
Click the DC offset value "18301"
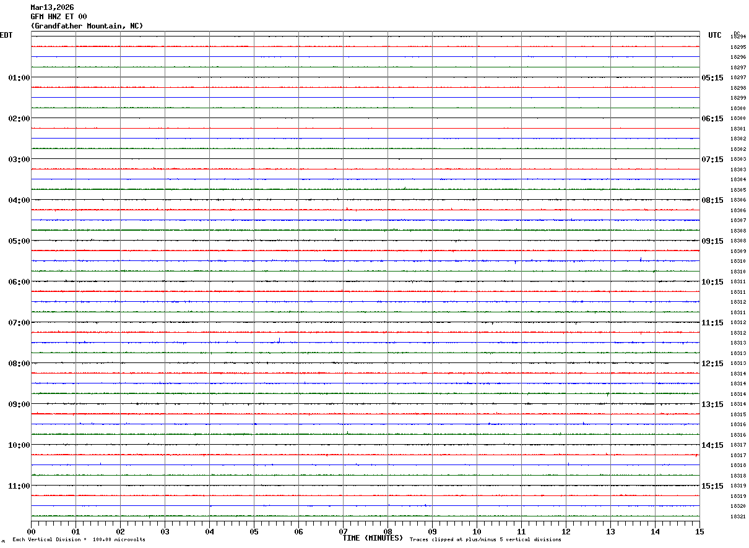738,129
